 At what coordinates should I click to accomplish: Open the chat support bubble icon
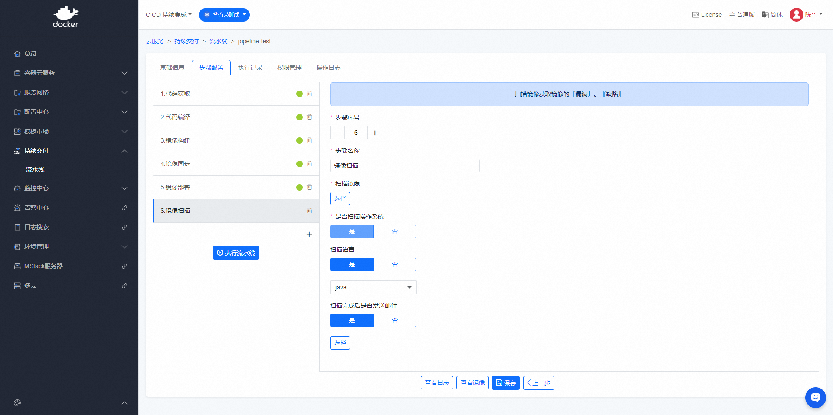coord(815,397)
